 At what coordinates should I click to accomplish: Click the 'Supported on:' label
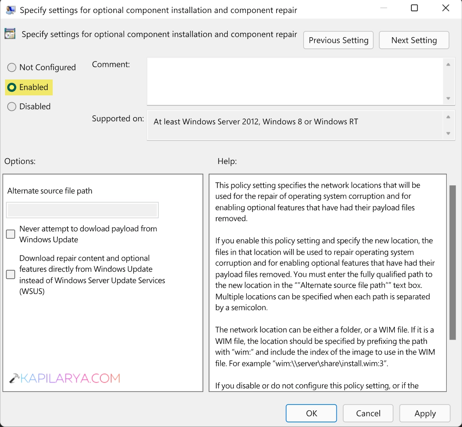coord(118,118)
